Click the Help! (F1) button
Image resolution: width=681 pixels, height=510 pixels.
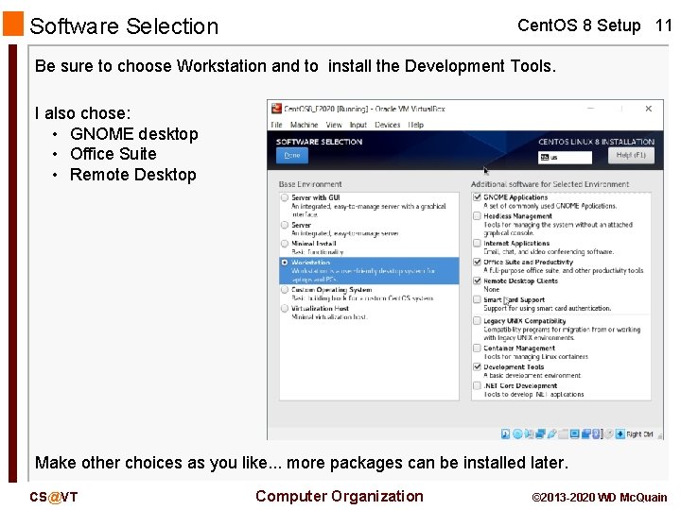[631, 155]
